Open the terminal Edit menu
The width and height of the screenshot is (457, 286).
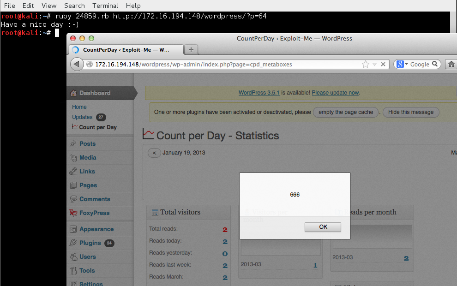click(28, 6)
